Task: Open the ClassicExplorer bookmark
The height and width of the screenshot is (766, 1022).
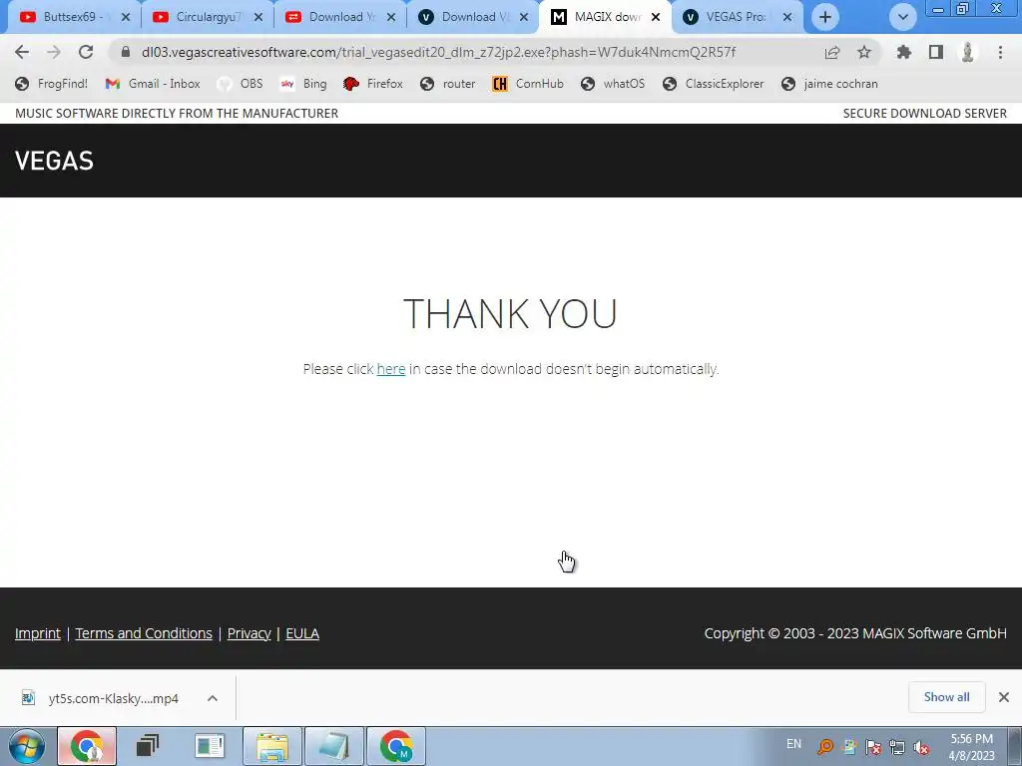Action: coord(713,84)
